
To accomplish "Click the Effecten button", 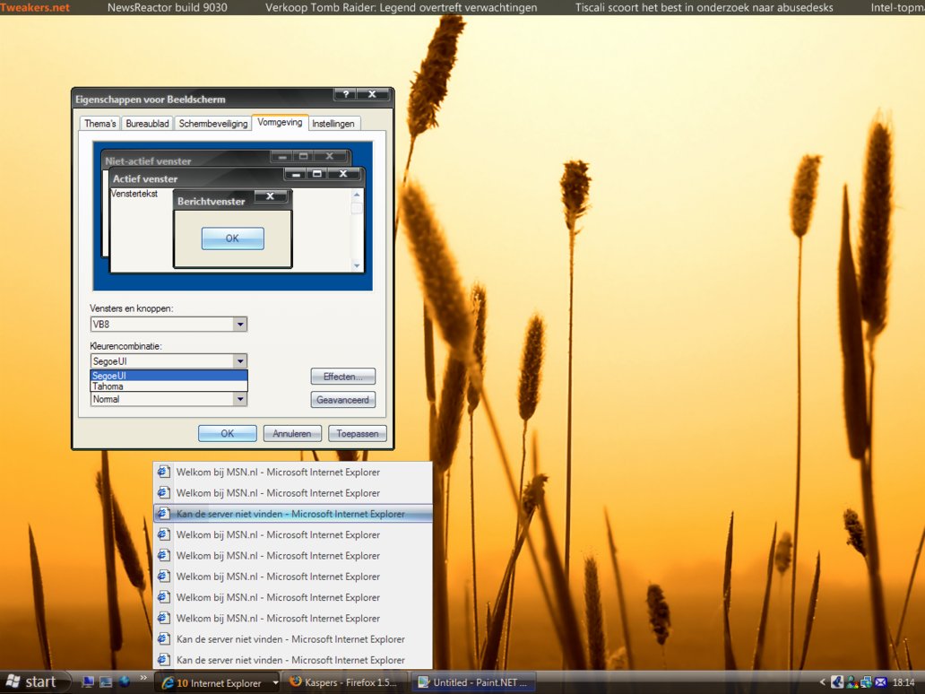I will pyautogui.click(x=342, y=377).
